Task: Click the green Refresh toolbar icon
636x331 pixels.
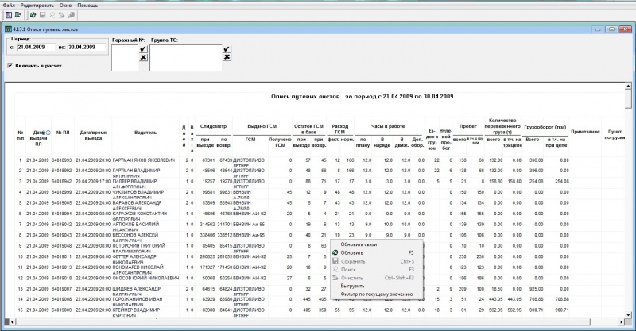Action: [33, 15]
